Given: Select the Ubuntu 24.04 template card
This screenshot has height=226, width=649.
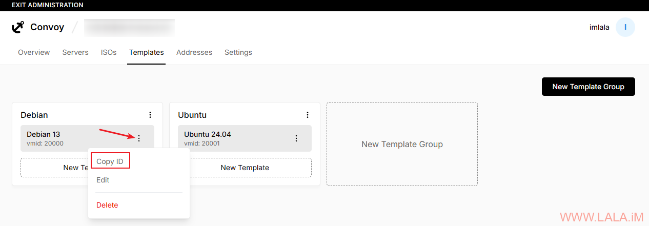Looking at the screenshot, I should (231, 138).
